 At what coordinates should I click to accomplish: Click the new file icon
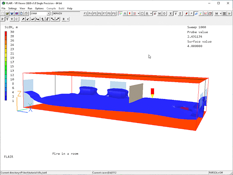click(x=3, y=13)
